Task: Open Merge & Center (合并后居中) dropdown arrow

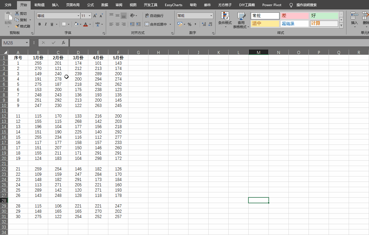Action: tap(170, 25)
